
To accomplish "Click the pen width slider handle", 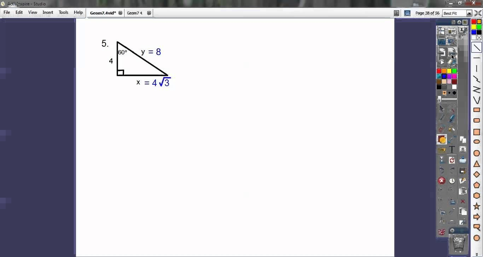I will click(440, 99).
